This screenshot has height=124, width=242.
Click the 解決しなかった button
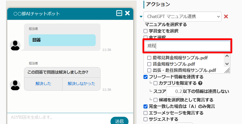tap(81, 84)
